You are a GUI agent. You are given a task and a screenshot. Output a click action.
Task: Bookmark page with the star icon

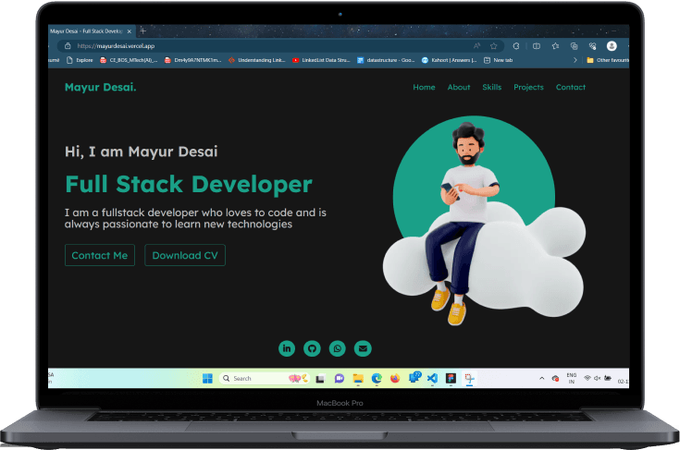pyautogui.click(x=493, y=45)
